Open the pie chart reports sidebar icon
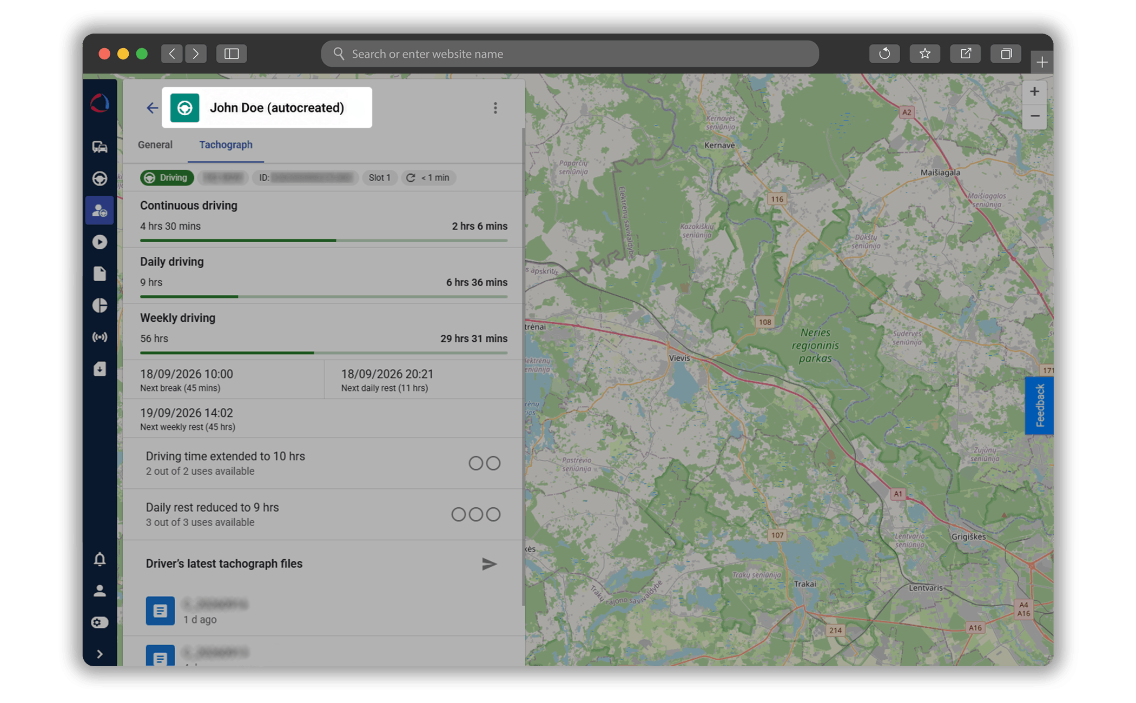 [100, 306]
